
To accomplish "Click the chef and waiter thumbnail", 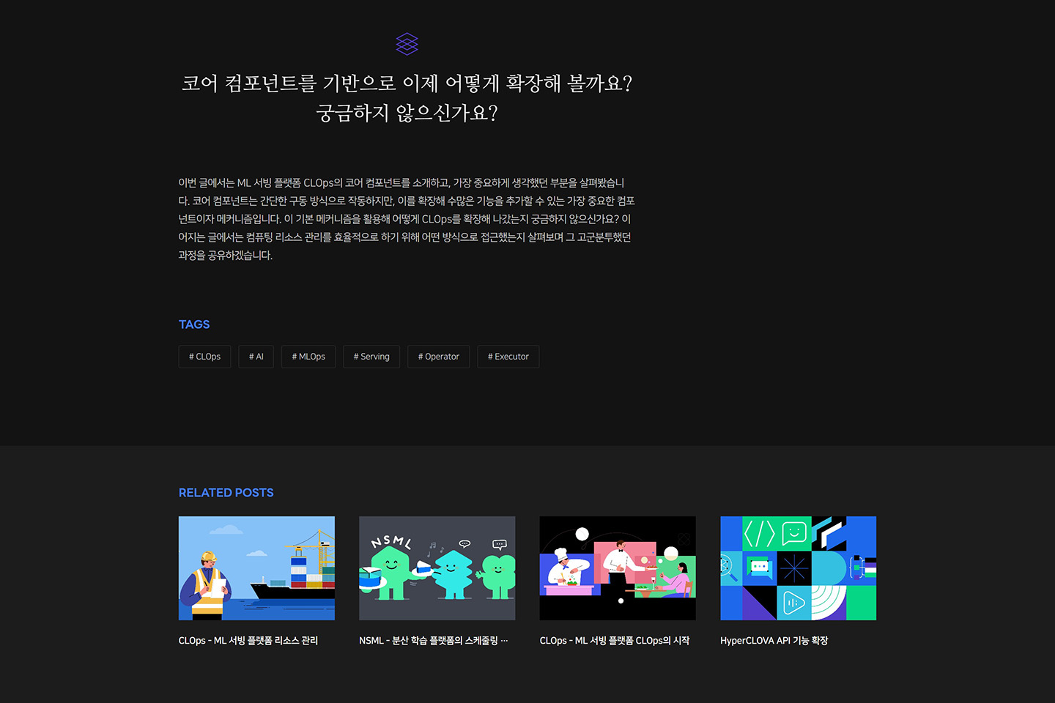I will pos(618,568).
